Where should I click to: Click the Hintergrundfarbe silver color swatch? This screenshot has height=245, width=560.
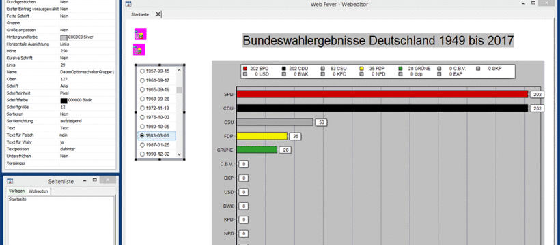click(64, 37)
